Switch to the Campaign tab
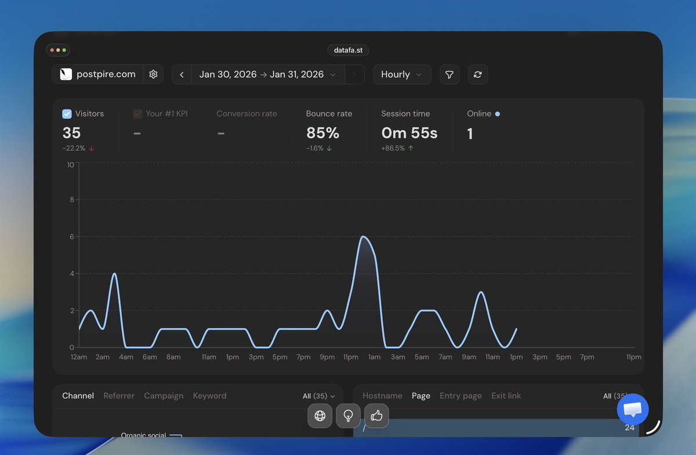696x455 pixels. [x=164, y=395]
